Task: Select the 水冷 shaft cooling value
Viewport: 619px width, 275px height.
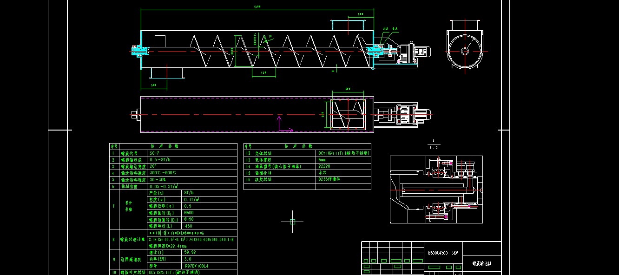Action: pos(323,172)
